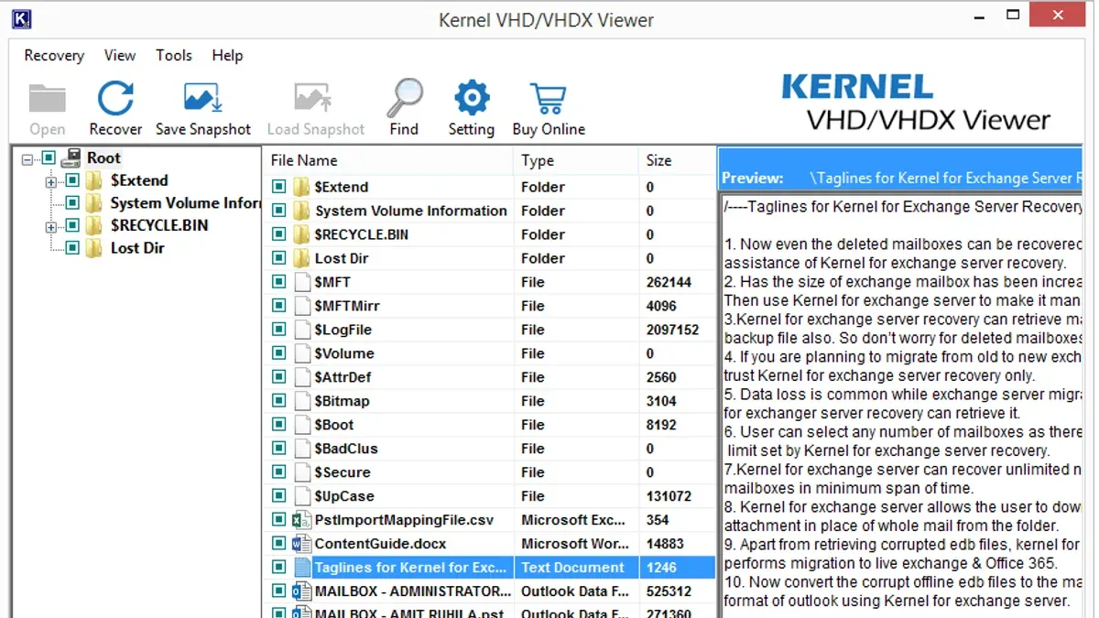The height and width of the screenshot is (618, 1099).
Task: Click the Open folder toolbar icon
Action: coord(47,98)
